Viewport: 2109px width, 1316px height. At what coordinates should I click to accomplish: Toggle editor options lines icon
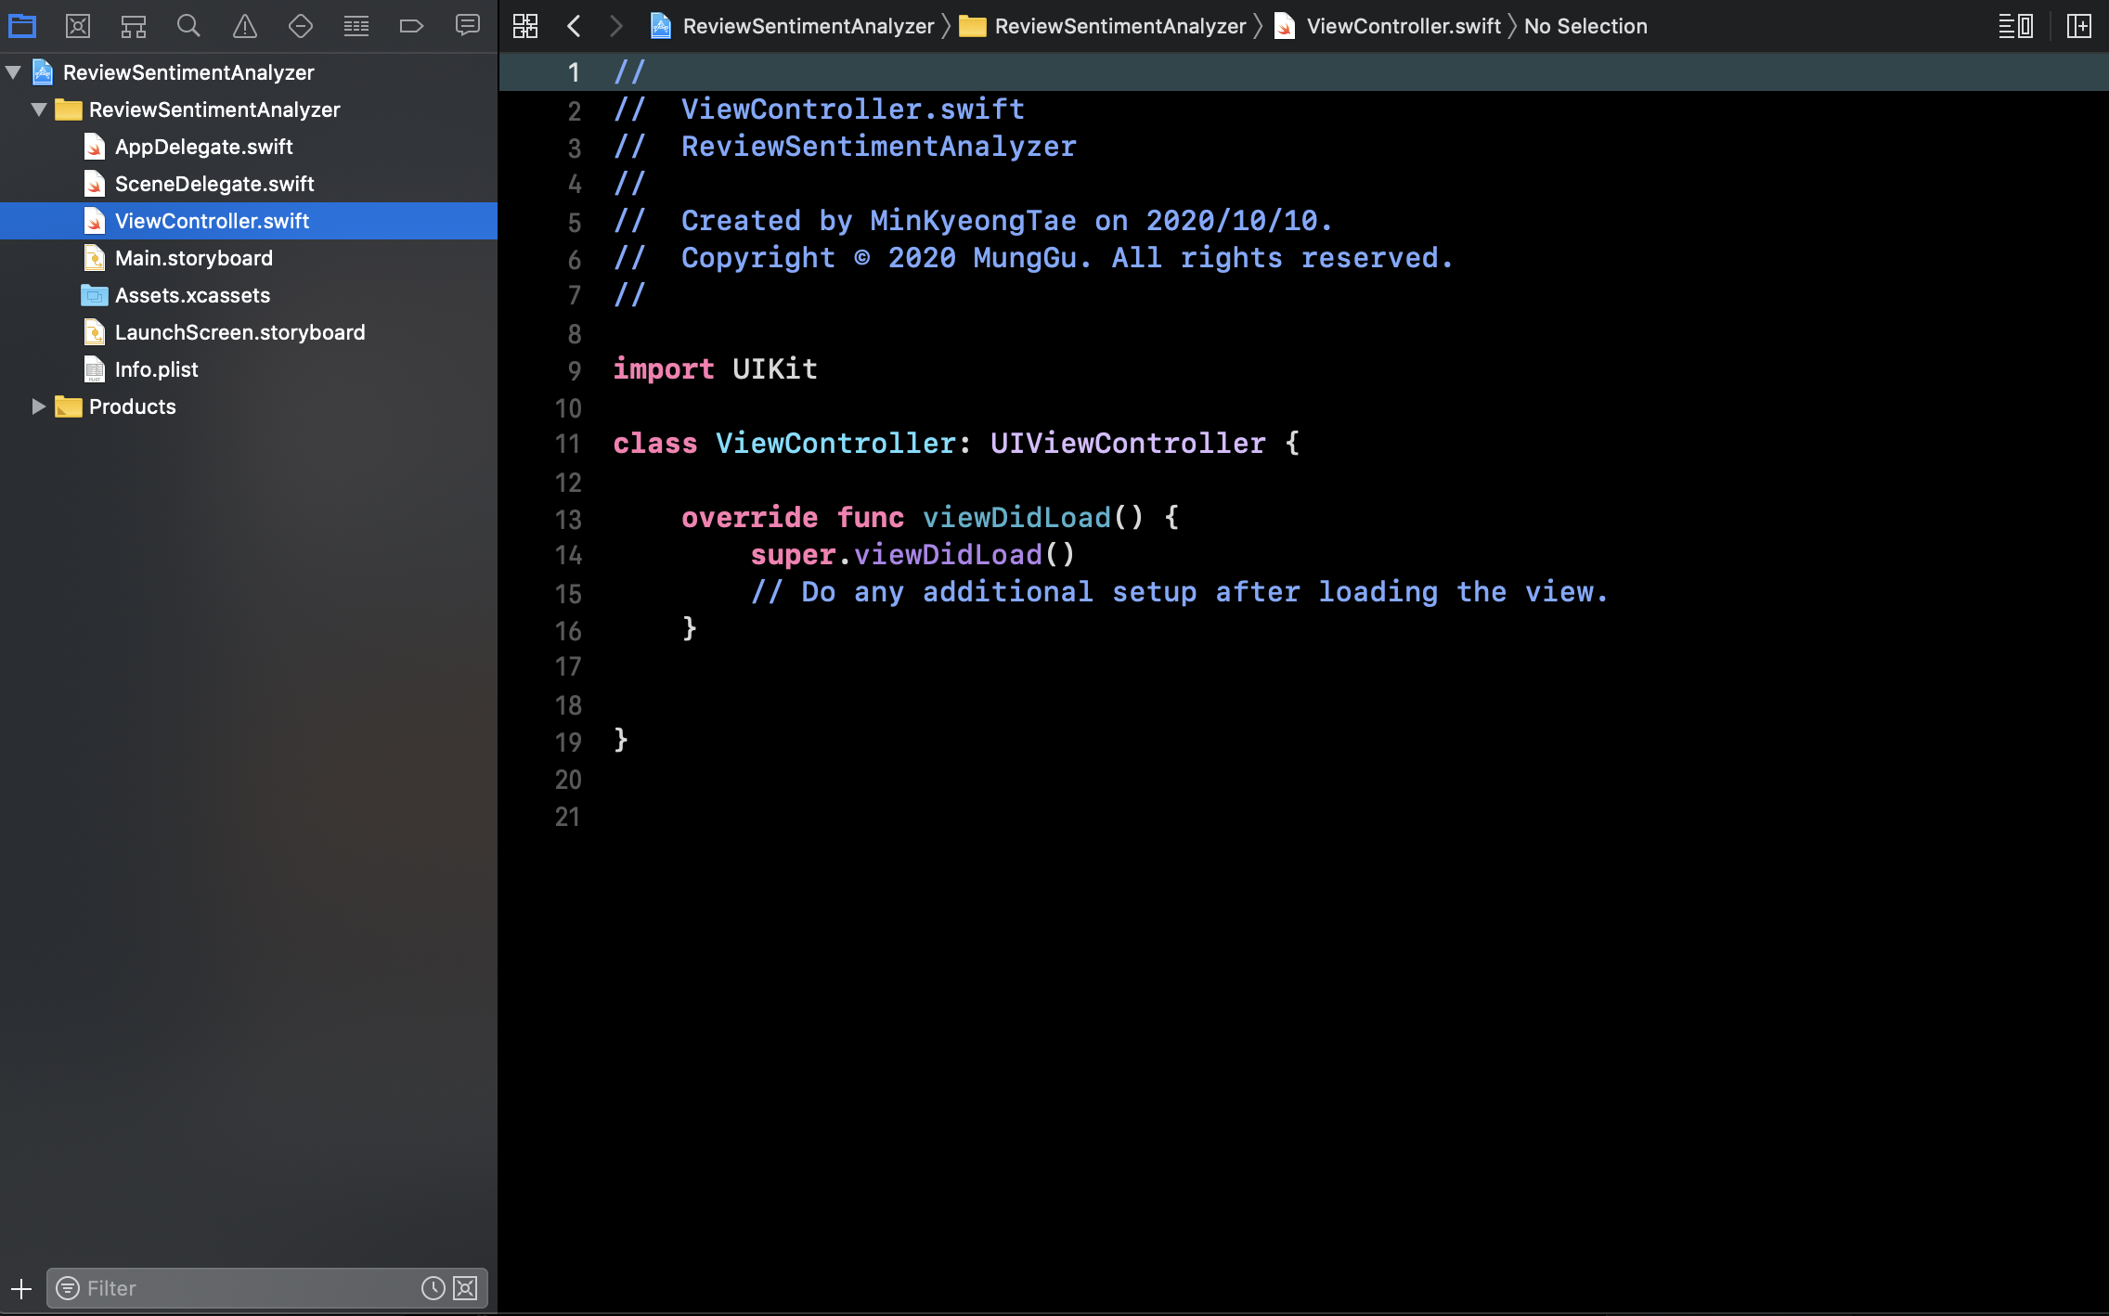pos(2015,26)
